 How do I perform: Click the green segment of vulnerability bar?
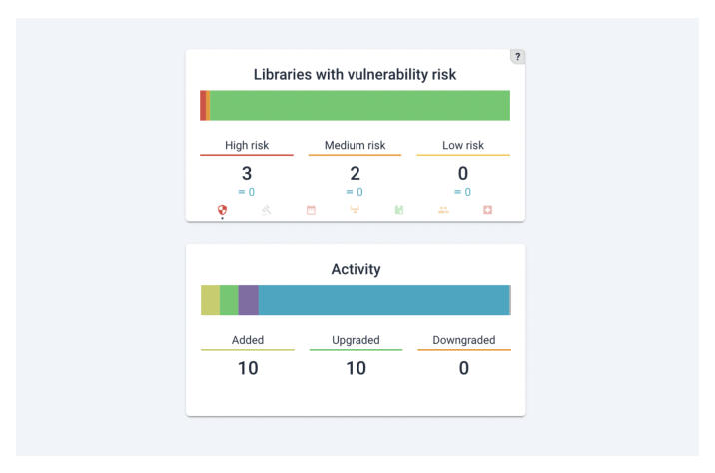pyautogui.click(x=359, y=105)
